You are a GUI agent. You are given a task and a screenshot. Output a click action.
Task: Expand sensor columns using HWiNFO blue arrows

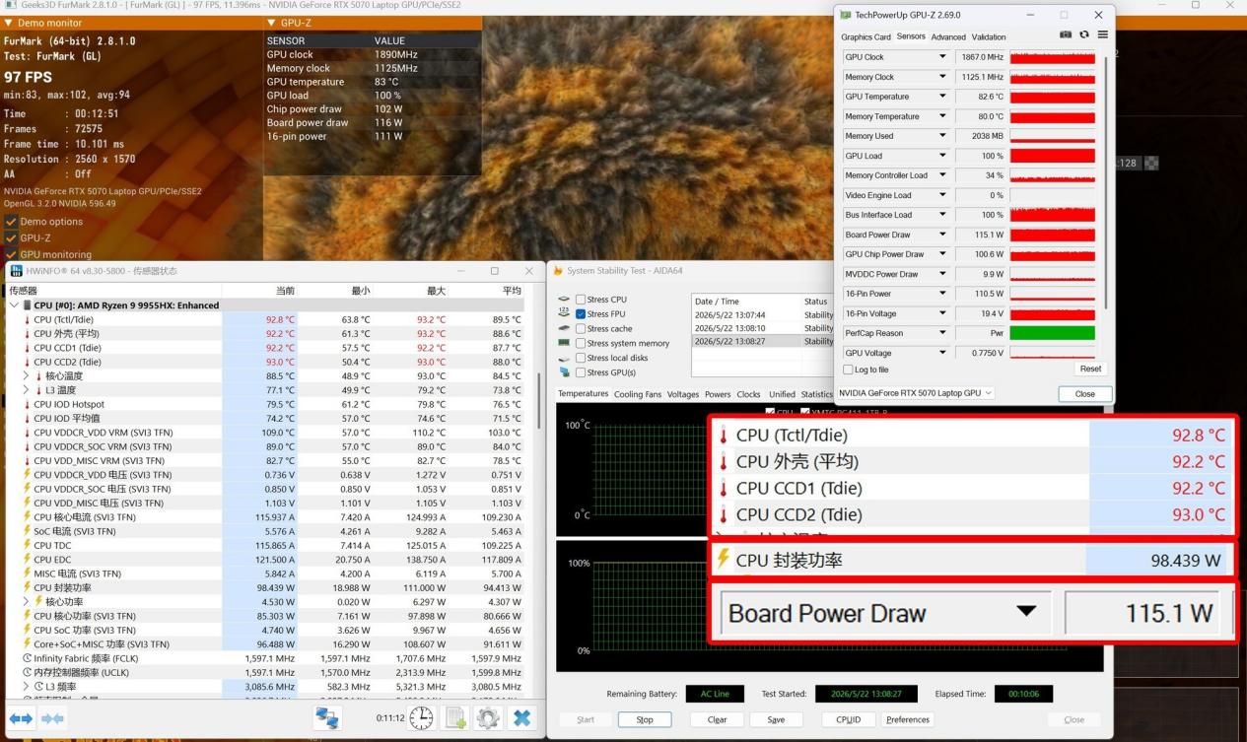click(x=21, y=718)
